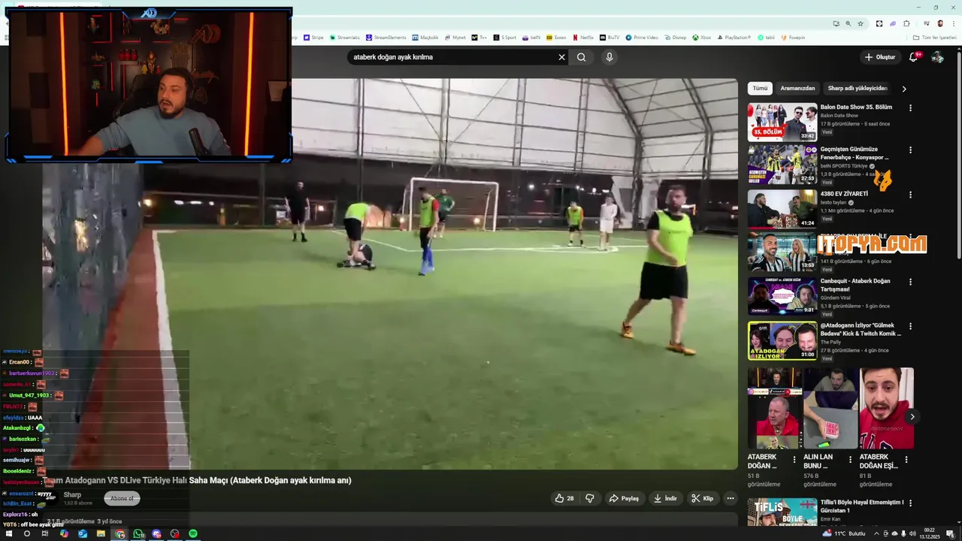Open File Explorer from the taskbar
This screenshot has height=541, width=962.
coord(101,533)
